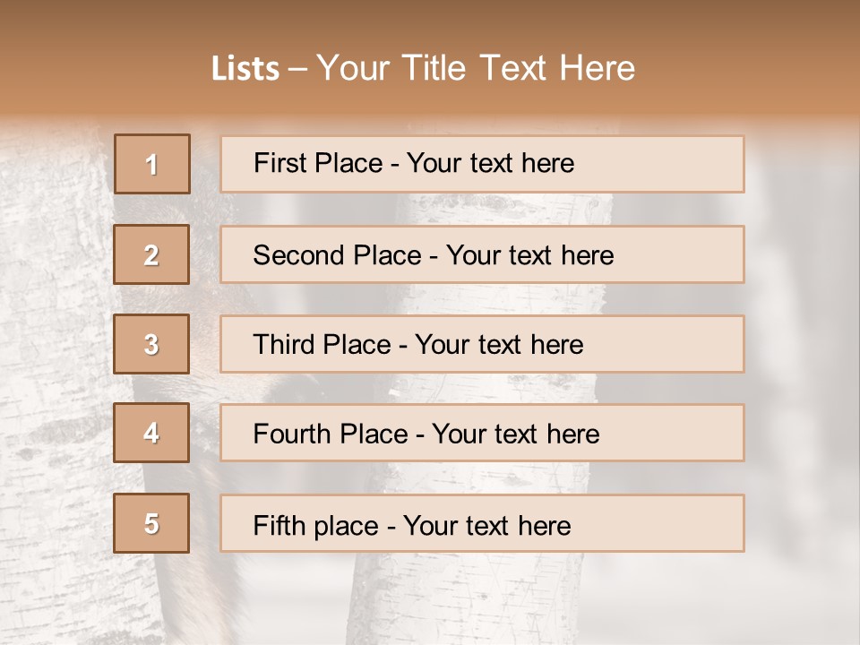This screenshot has width=860, height=645.
Task: Click the number 3 box
Action: click(x=152, y=344)
